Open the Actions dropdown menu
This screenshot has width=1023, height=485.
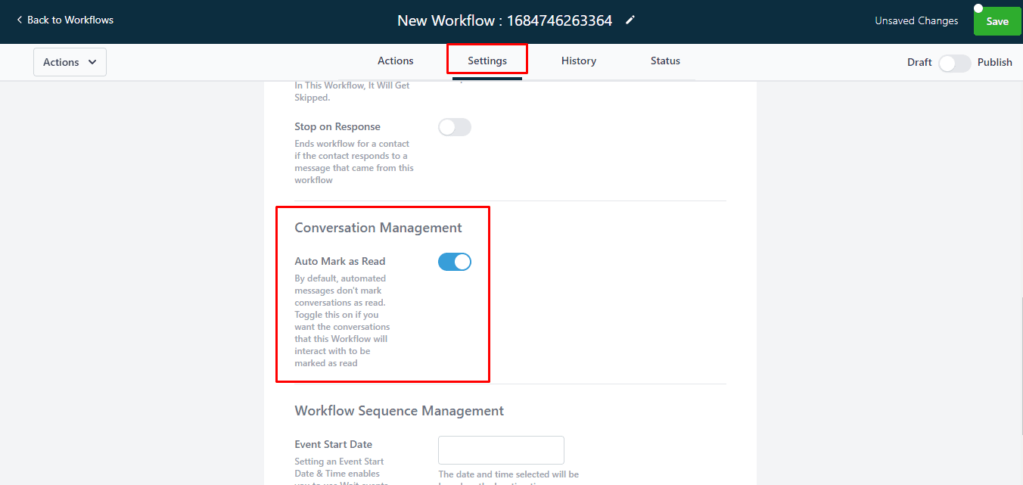coord(70,61)
